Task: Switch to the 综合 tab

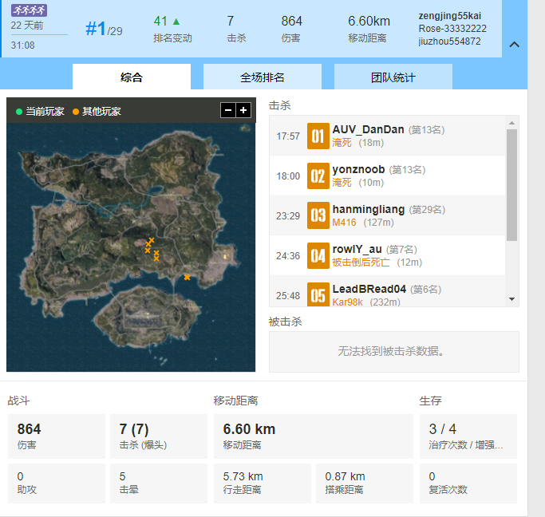Action: tap(132, 77)
